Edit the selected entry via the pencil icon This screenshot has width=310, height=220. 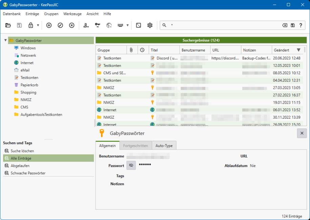click(x=60, y=25)
